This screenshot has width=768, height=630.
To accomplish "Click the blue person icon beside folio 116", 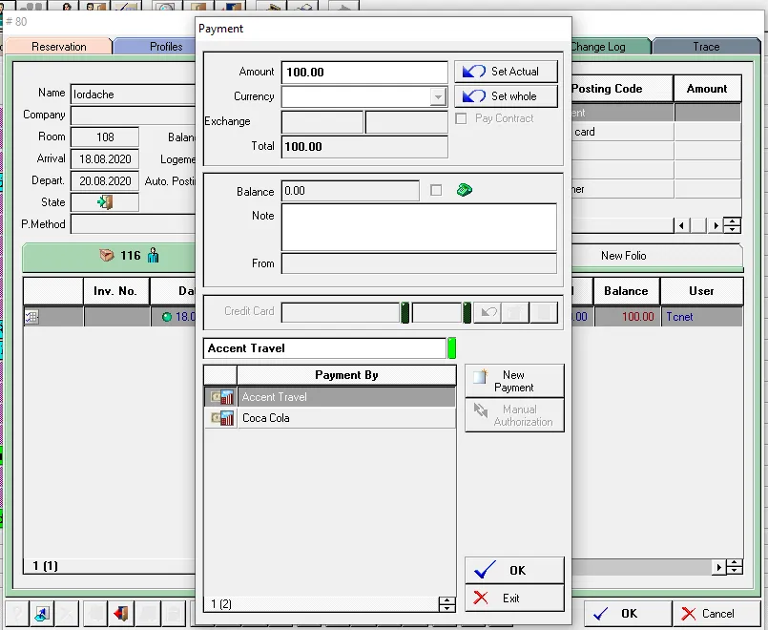I will [154, 255].
